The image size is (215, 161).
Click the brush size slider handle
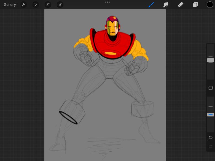(x=211, y=60)
